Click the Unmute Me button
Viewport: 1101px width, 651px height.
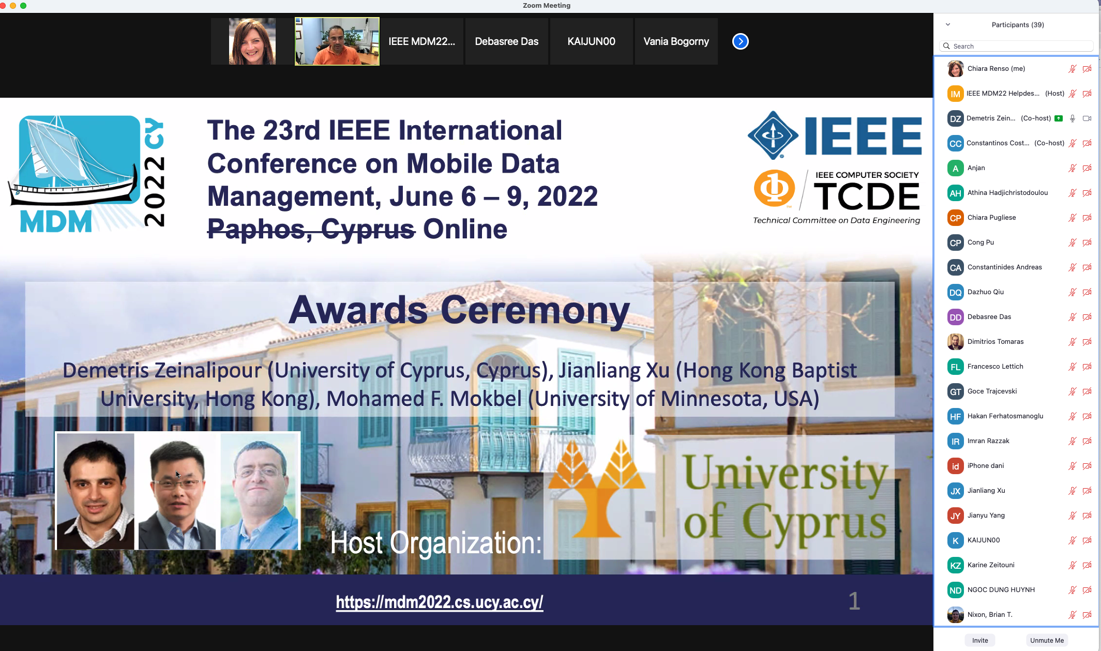(1047, 640)
